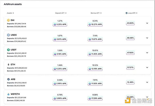Click the WSTETH token icon
This screenshot has width=155, height=106.
(8, 94)
